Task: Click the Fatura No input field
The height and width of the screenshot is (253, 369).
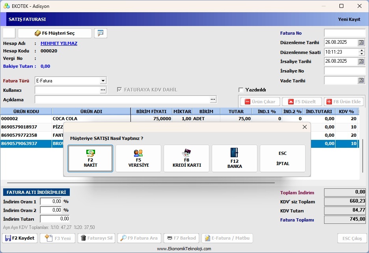Action: (x=345, y=33)
